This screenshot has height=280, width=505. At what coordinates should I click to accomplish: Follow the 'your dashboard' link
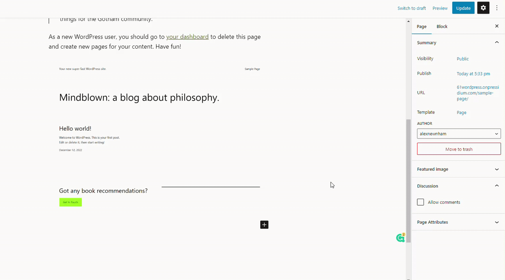187,37
